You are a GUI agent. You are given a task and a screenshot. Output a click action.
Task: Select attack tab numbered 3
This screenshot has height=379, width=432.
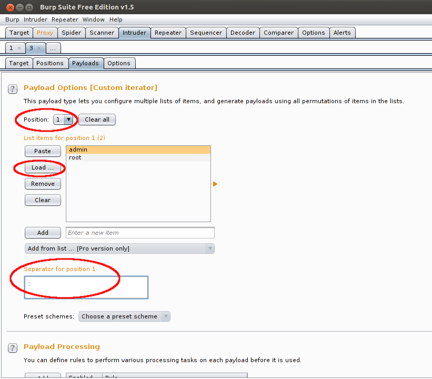point(32,48)
